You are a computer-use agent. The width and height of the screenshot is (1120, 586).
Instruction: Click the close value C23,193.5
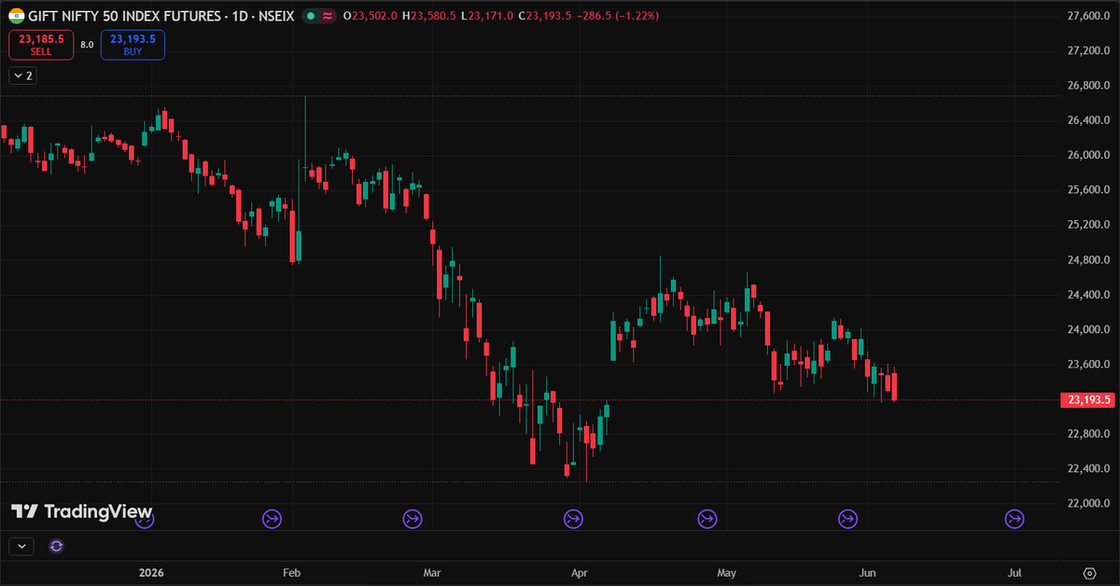(545, 16)
